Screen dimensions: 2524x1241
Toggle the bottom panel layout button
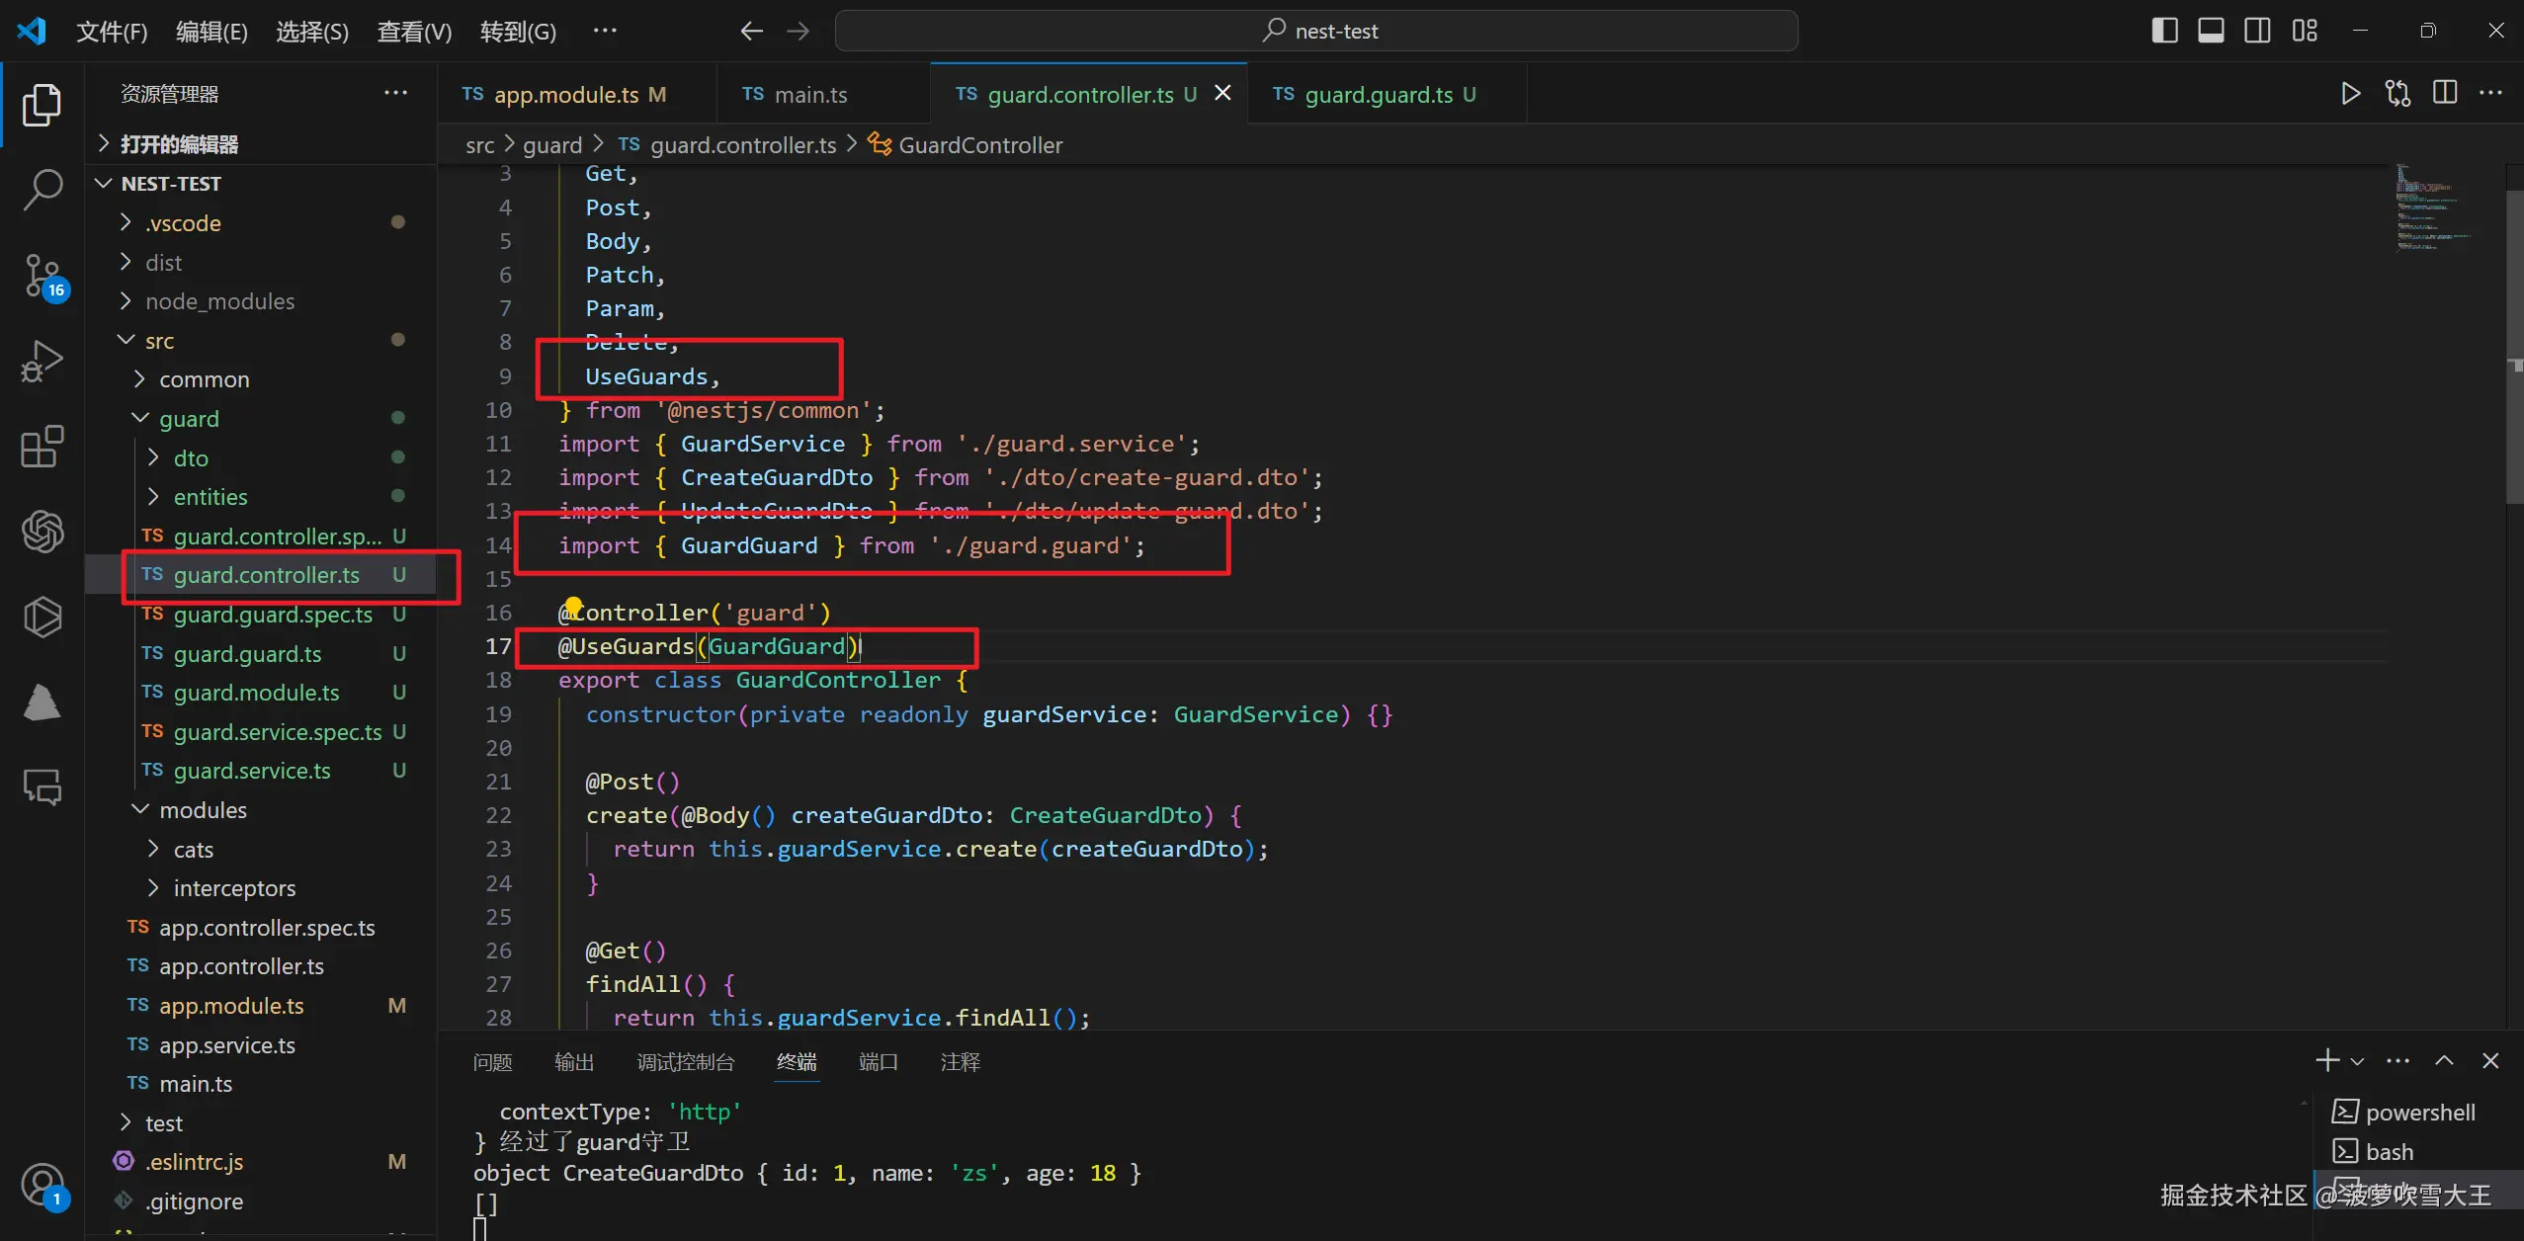pos(2211,31)
